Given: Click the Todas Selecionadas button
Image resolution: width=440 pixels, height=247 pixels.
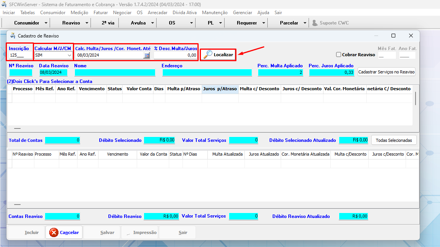Looking at the screenshot, I should pyautogui.click(x=393, y=140).
